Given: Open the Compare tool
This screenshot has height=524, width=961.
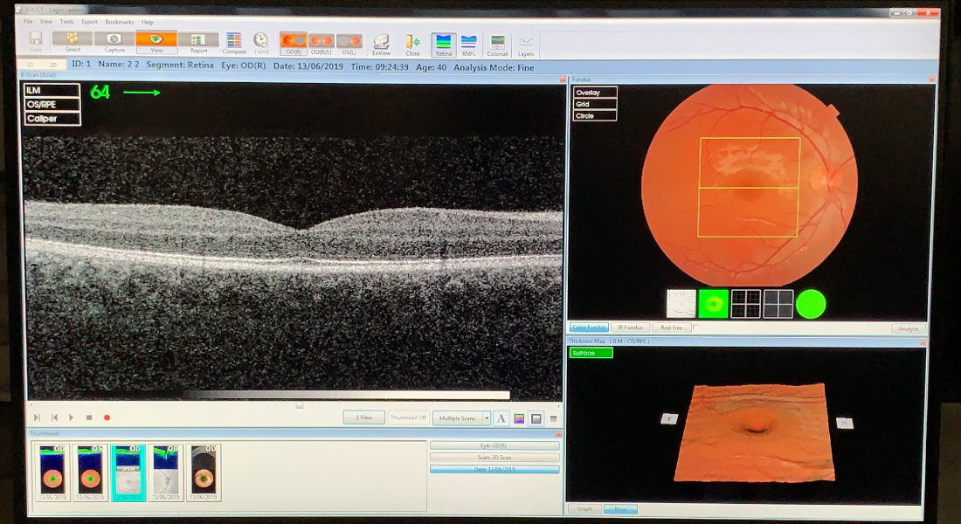Looking at the screenshot, I should (x=234, y=43).
